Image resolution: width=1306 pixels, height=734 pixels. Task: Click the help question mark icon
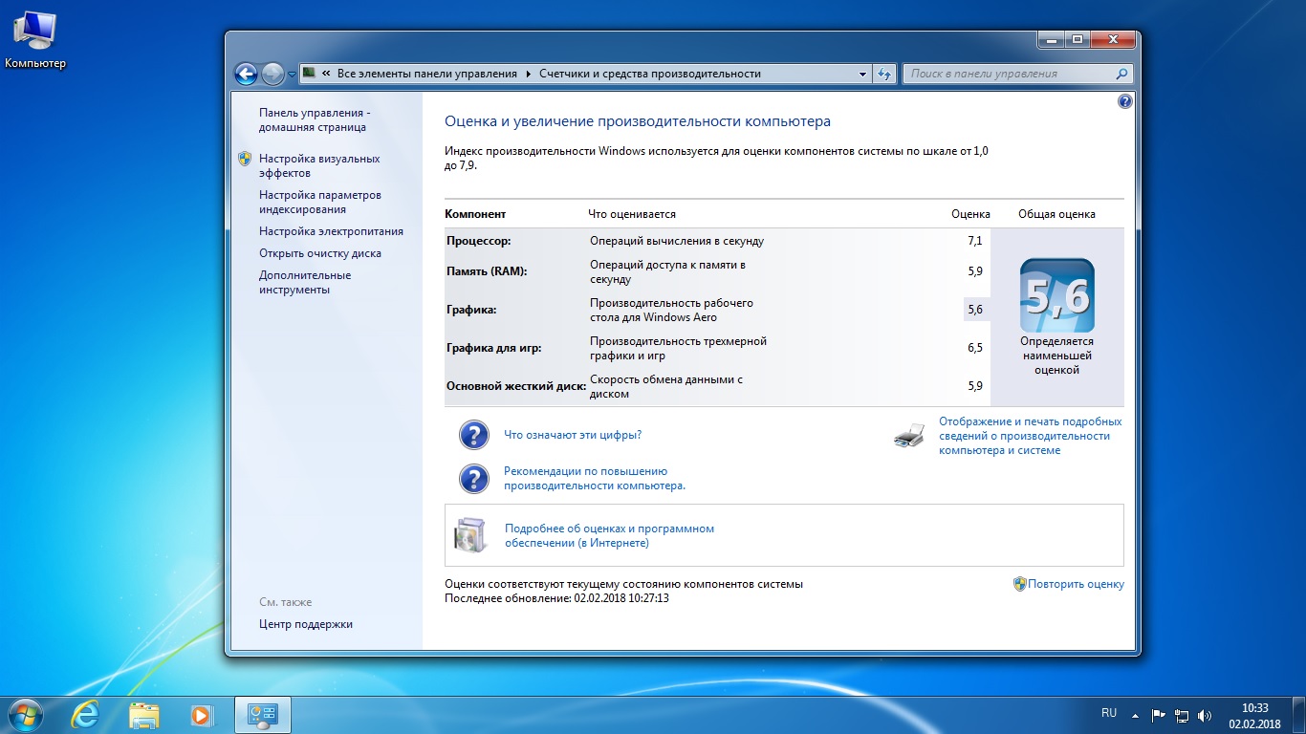[x=1124, y=101]
